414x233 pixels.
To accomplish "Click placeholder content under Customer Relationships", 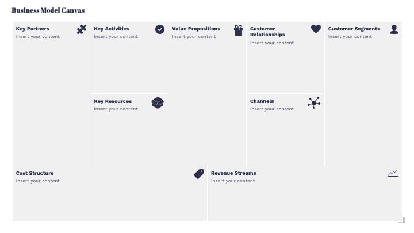I will pos(271,43).
